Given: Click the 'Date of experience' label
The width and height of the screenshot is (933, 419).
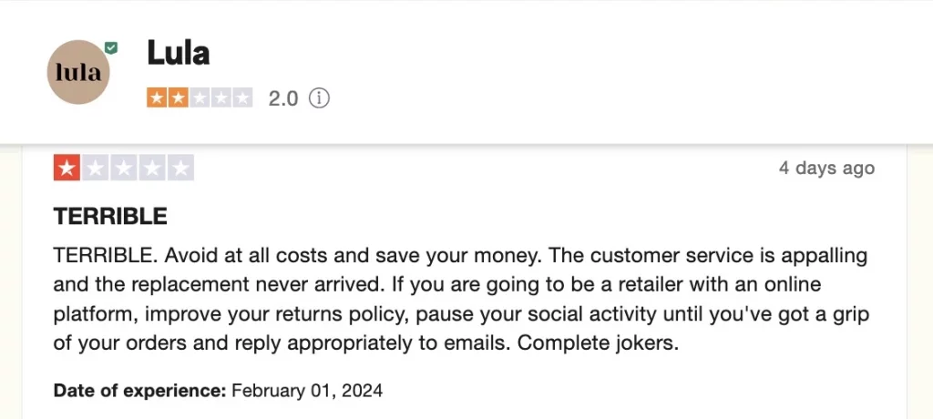Looking at the screenshot, I should [x=139, y=391].
